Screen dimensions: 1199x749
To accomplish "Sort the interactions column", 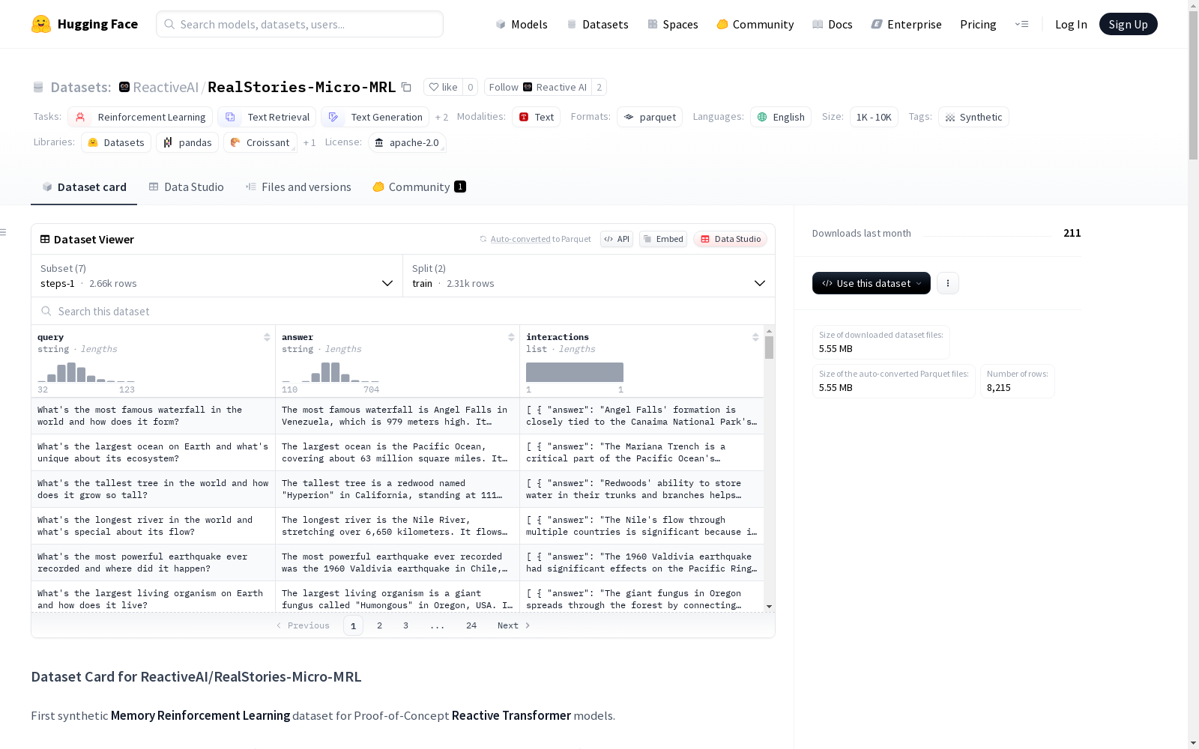I will 755,337.
